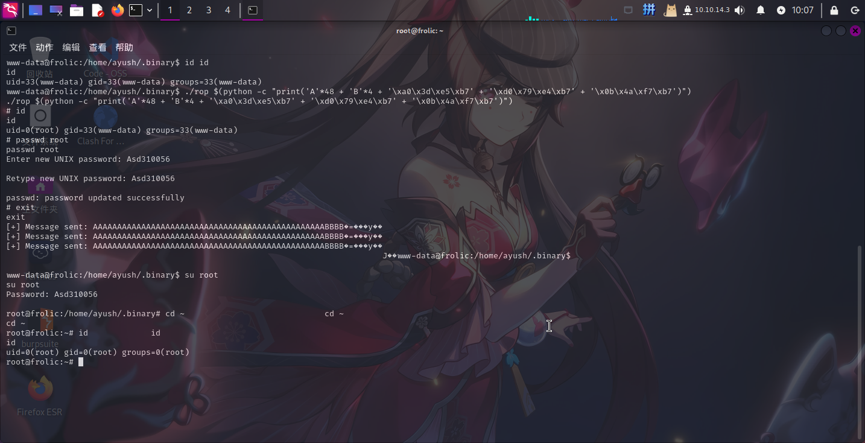The width and height of the screenshot is (865, 443).
Task: Click the 'uid=0(root) gid=33(www-data)' output line
Action: (122, 130)
